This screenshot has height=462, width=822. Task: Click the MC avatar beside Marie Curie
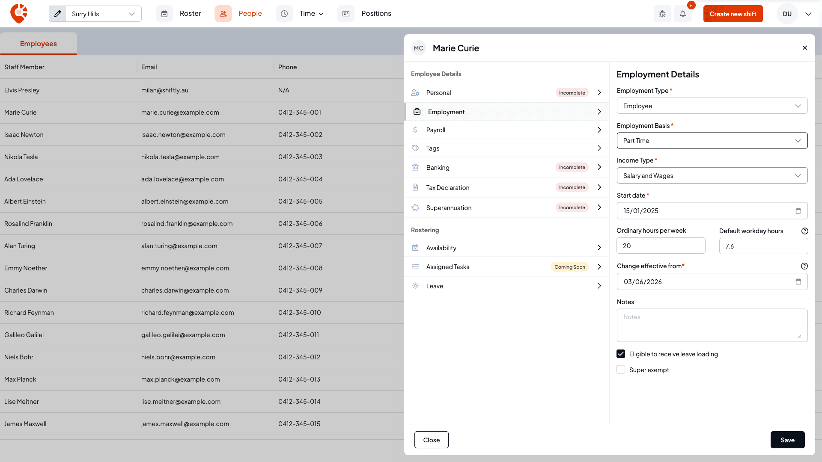(418, 48)
